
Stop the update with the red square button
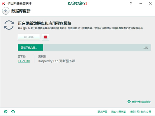[x=46, y=37]
